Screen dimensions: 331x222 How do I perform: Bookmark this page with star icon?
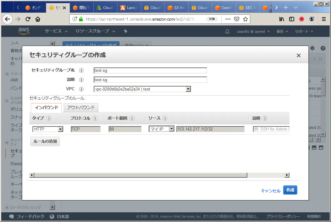[245, 19]
